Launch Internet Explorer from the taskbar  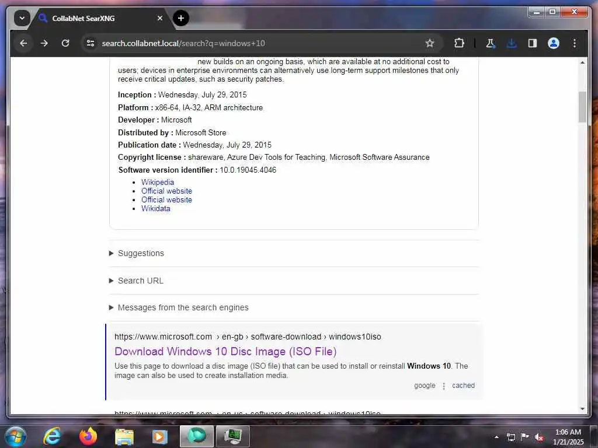52,436
